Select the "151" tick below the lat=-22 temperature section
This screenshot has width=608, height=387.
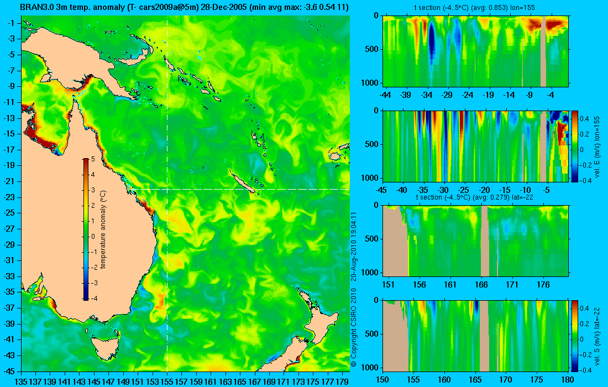[x=388, y=285]
